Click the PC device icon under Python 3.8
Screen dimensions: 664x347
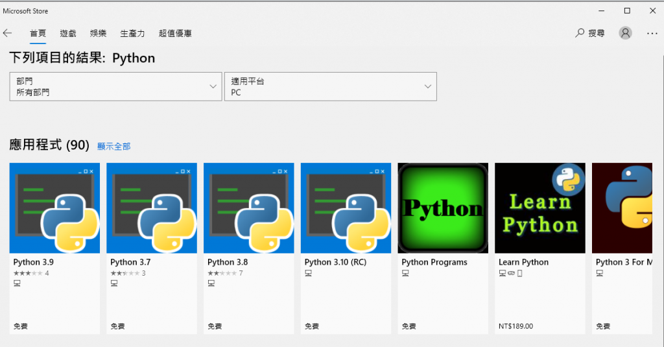coord(211,283)
